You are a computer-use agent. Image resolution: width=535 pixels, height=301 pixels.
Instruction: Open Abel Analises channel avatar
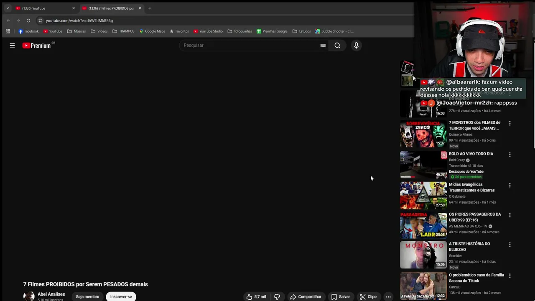coord(29,296)
